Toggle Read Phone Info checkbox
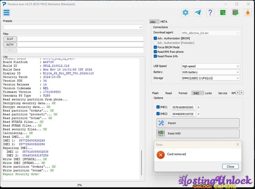 click(155, 56)
